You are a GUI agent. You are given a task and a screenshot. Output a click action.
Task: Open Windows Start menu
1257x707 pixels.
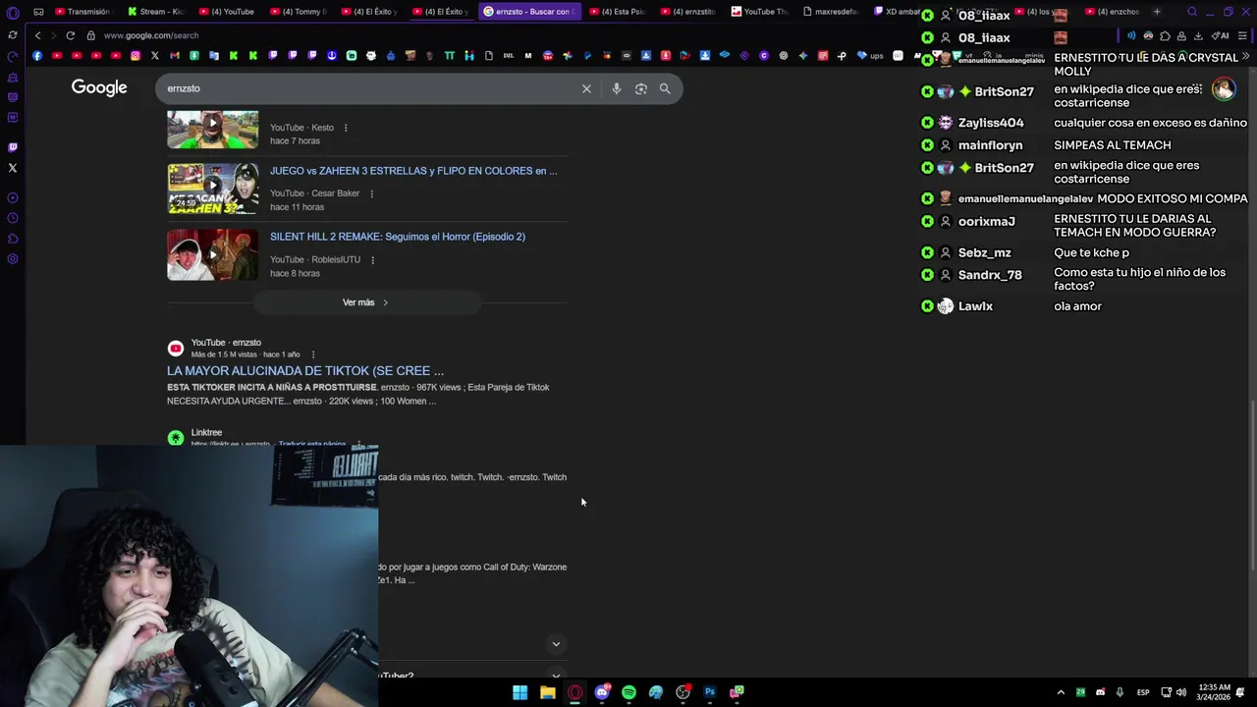click(x=519, y=692)
